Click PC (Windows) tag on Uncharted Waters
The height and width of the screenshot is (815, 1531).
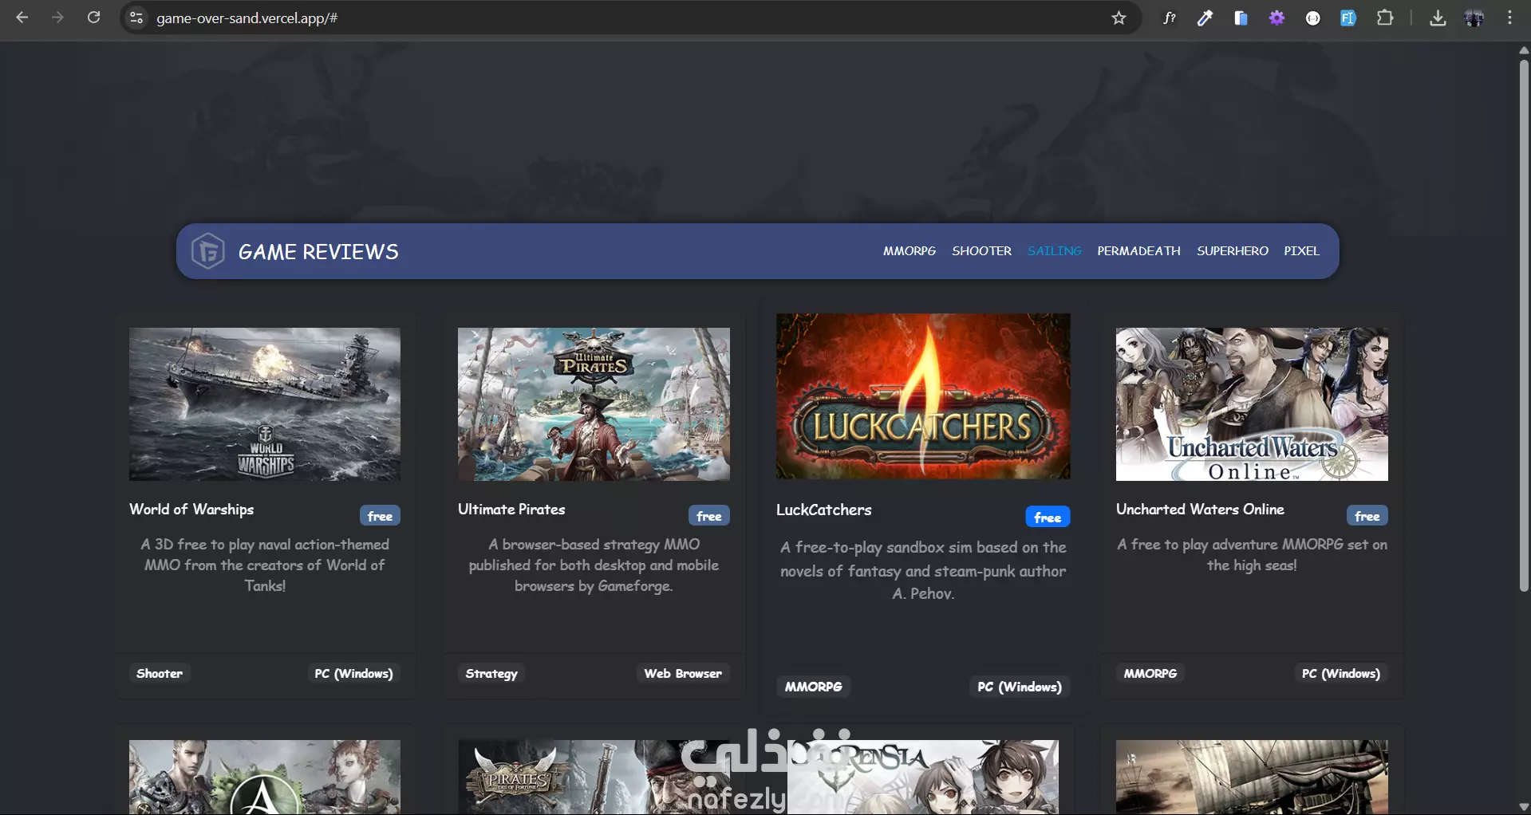coord(1341,673)
